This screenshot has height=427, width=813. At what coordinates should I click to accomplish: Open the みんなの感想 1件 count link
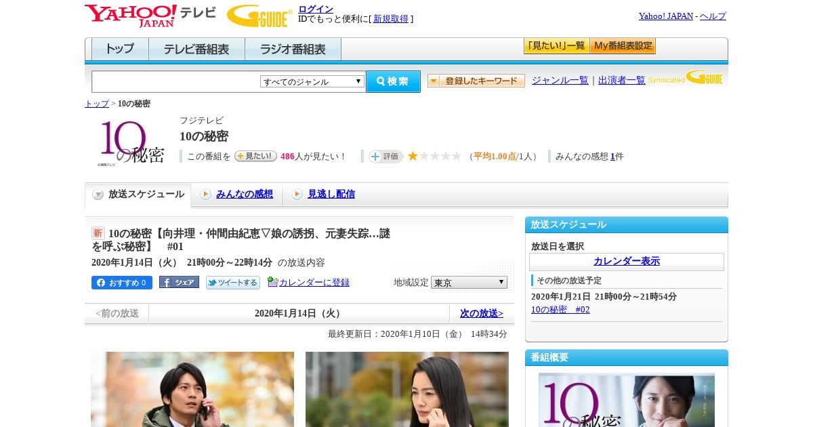click(x=612, y=157)
